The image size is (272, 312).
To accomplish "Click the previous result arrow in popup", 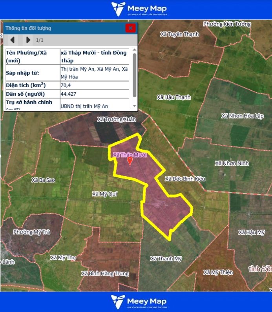I will pos(12,40).
